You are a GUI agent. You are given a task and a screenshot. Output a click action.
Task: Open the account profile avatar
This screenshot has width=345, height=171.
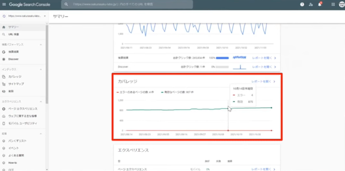(342, 4)
